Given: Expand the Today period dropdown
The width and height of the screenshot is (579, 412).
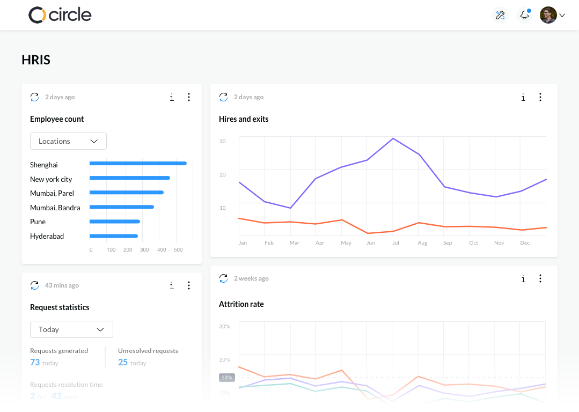Looking at the screenshot, I should (x=71, y=329).
